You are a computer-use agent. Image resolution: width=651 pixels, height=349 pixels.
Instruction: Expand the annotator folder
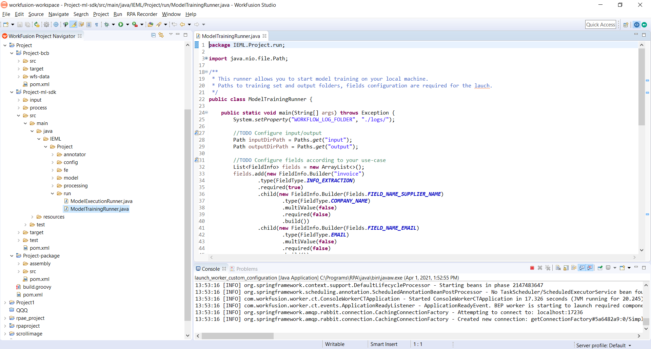[53, 155]
